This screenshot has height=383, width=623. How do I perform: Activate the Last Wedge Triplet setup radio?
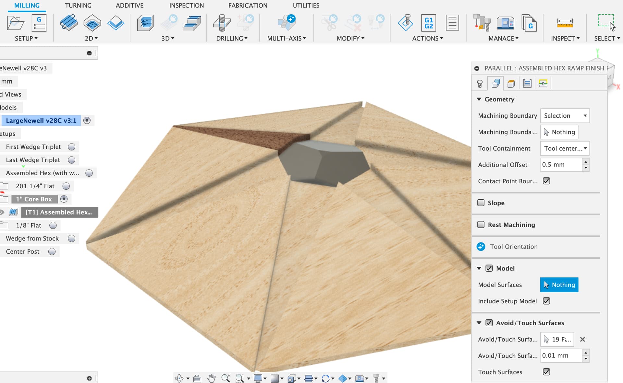[72, 160]
